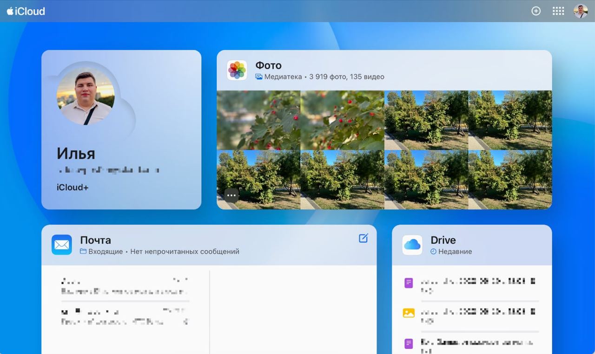Screen dimensions: 595x354
Task: Click the large profile photo of Илья
Action: (86, 97)
